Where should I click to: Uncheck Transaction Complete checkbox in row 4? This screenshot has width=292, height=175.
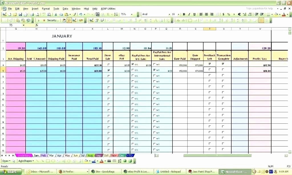(x=223, y=64)
